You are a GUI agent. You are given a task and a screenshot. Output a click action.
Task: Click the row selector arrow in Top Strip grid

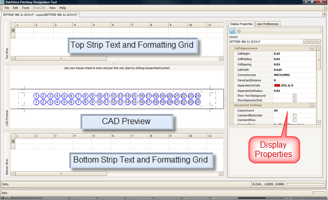(x=13, y=30)
